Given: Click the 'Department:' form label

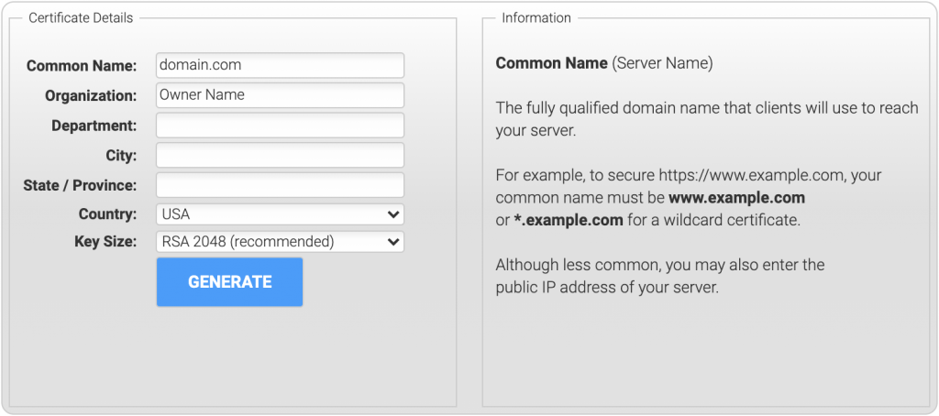Looking at the screenshot, I should tap(94, 126).
